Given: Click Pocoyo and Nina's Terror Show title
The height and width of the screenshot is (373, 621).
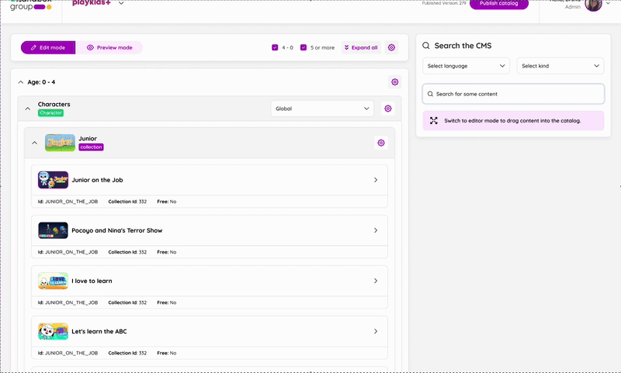Looking at the screenshot, I should [x=117, y=230].
